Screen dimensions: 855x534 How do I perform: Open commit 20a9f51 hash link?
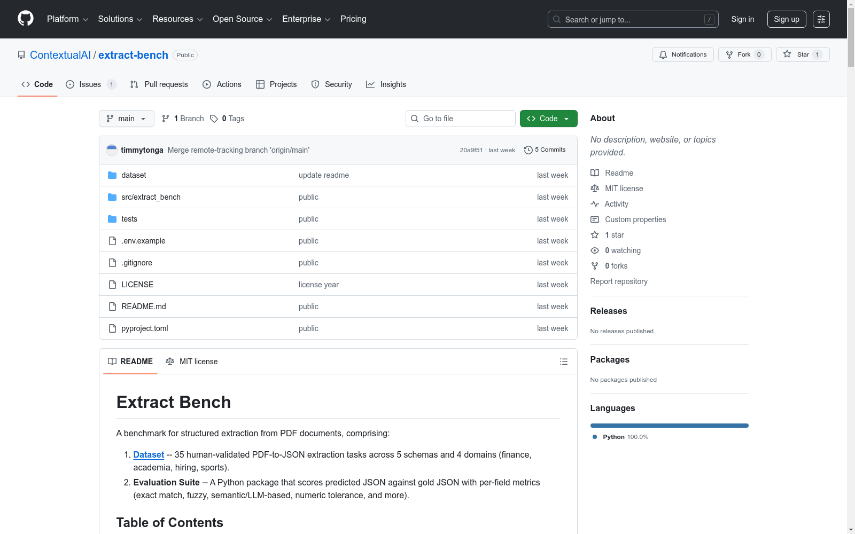click(x=471, y=150)
